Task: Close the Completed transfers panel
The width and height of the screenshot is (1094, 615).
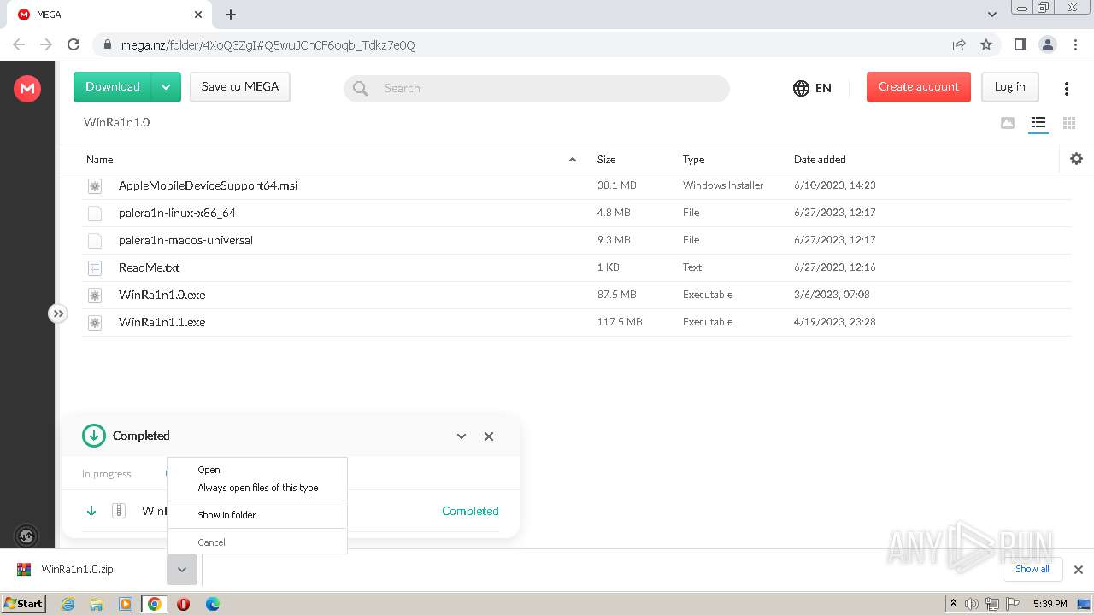Action: [x=489, y=436]
